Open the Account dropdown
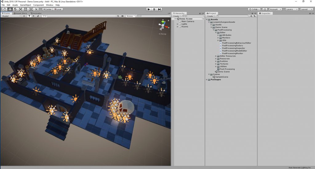Viewport: 315px width, 169px height. 275,9
